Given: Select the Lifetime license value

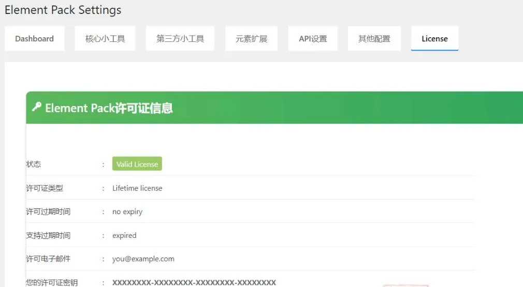Looking at the screenshot, I should [x=137, y=188].
